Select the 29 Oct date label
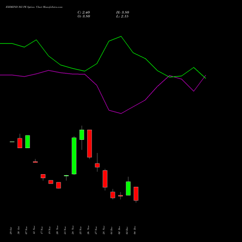This screenshot has height=242, width=242. [x=11, y=230]
